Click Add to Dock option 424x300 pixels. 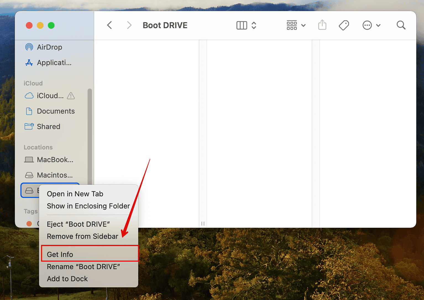pyautogui.click(x=67, y=279)
